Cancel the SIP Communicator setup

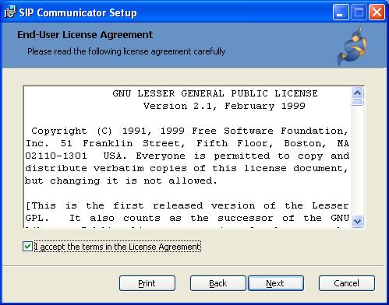coord(347,283)
